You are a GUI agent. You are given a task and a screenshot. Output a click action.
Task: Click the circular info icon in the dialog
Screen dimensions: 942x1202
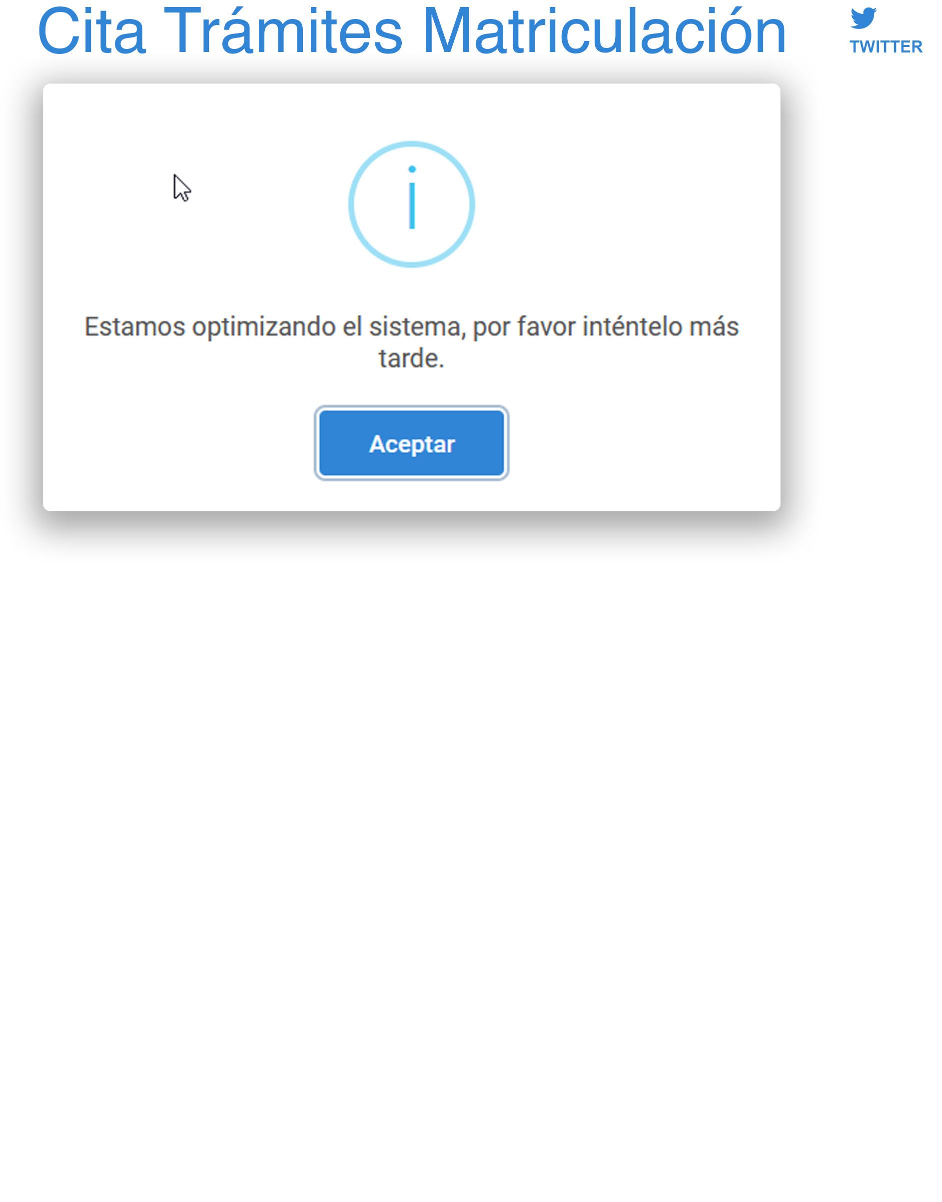(411, 204)
